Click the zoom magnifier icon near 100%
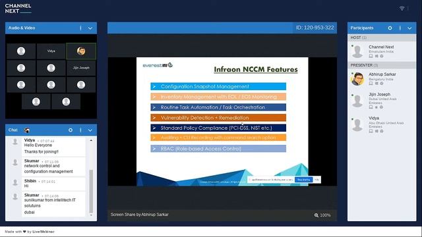Viewport: 422px width, 237px height. point(316,215)
